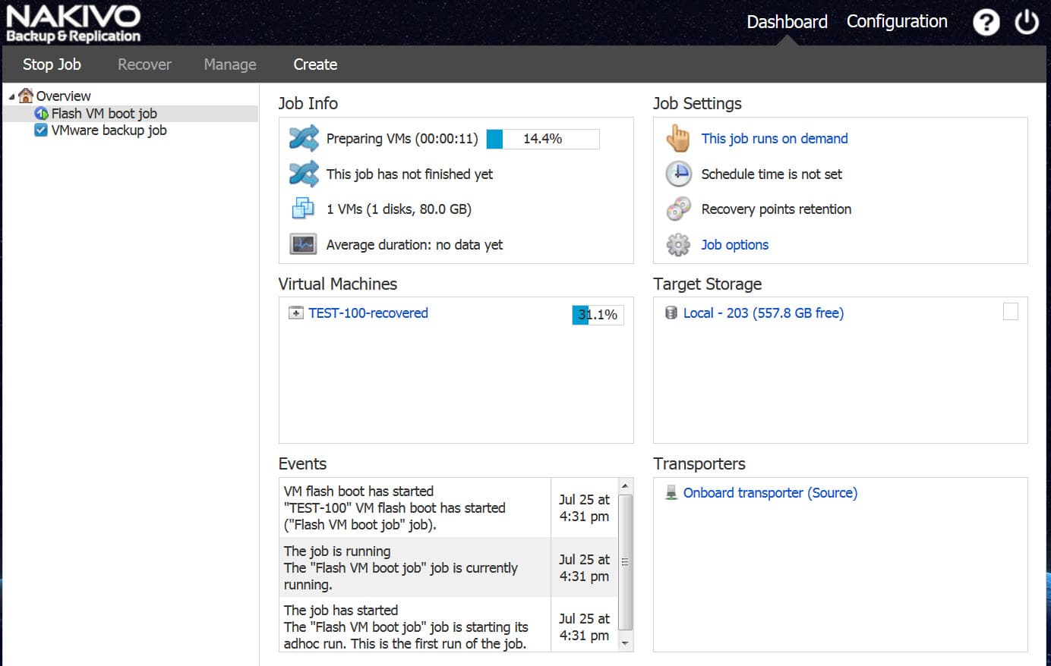Click the hand on-demand icon

[678, 139]
